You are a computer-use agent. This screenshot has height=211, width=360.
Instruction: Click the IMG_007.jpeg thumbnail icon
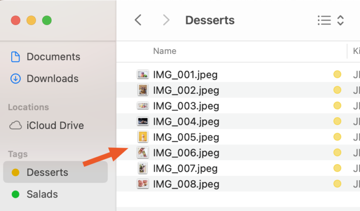coord(143,168)
